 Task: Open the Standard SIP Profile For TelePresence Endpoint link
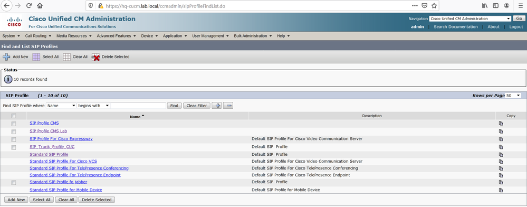(75, 175)
